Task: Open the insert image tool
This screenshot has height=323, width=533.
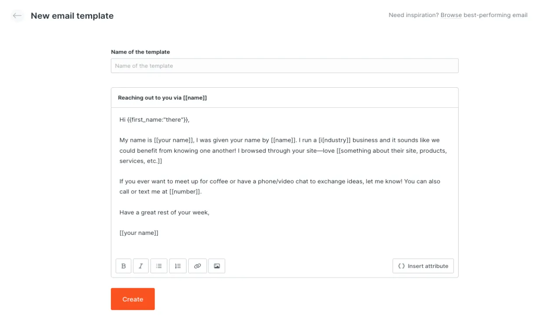Action: pyautogui.click(x=217, y=265)
